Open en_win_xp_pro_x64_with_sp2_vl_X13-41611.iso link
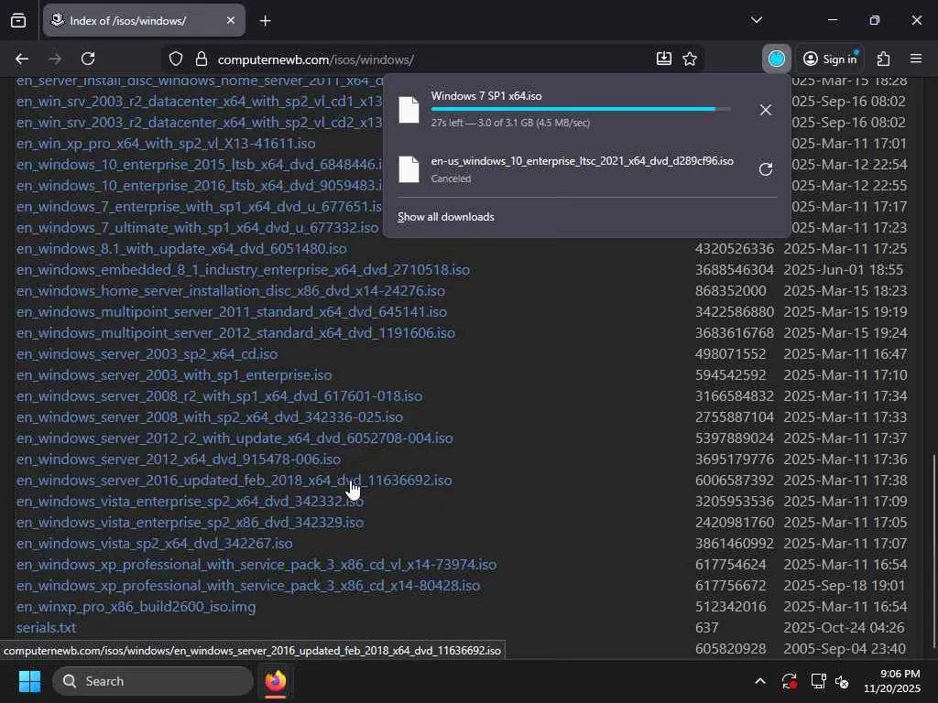938x703 pixels. pyautogui.click(x=166, y=144)
